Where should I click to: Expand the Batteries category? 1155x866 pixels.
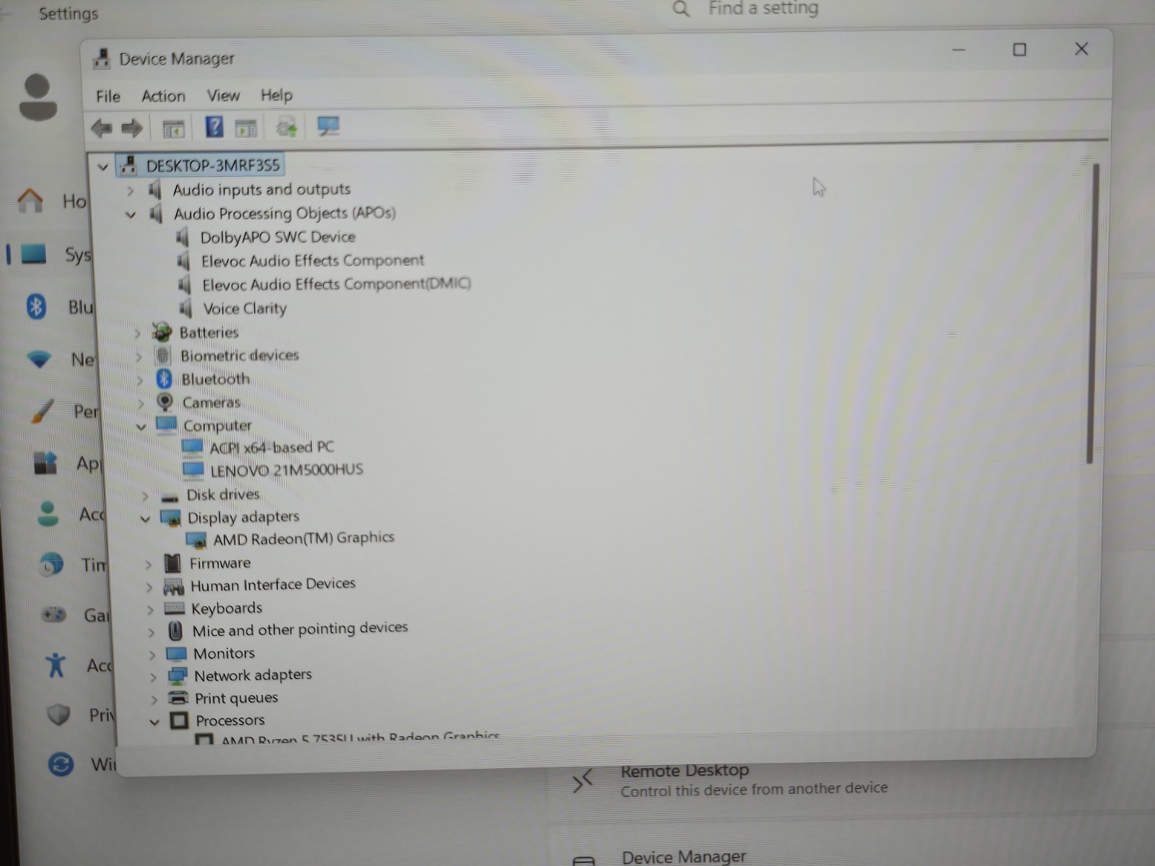click(136, 333)
